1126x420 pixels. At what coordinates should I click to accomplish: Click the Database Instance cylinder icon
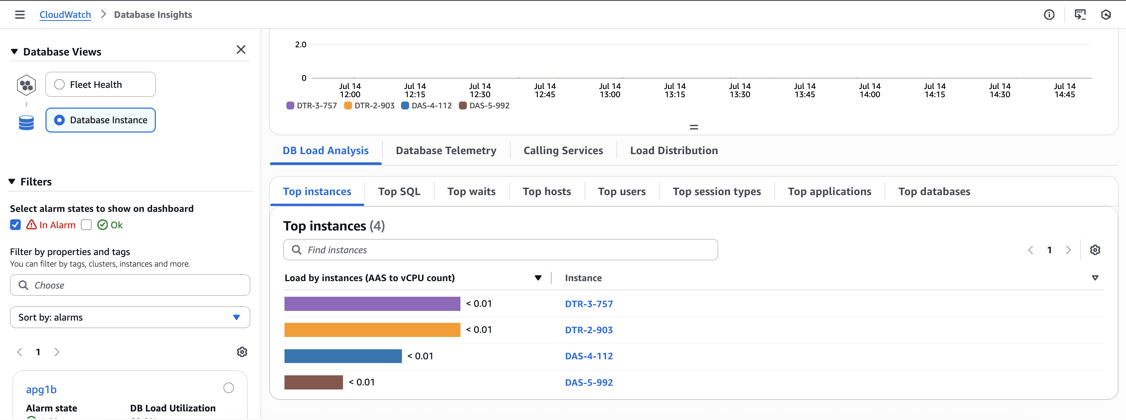pyautogui.click(x=26, y=122)
